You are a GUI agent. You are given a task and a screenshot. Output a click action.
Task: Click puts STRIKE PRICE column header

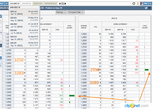click(x=84, y=27)
